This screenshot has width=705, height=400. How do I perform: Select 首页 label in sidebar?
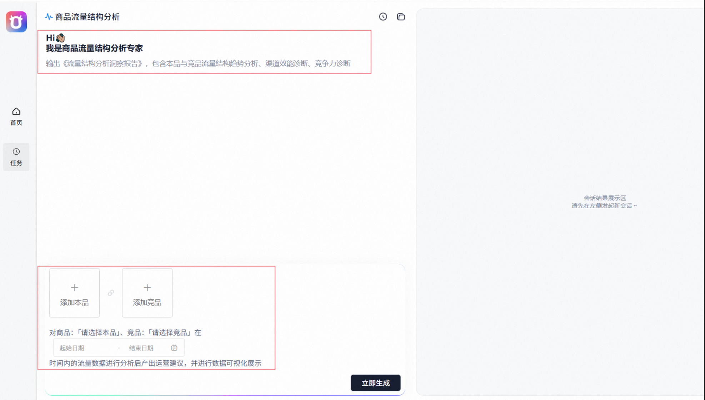click(16, 123)
